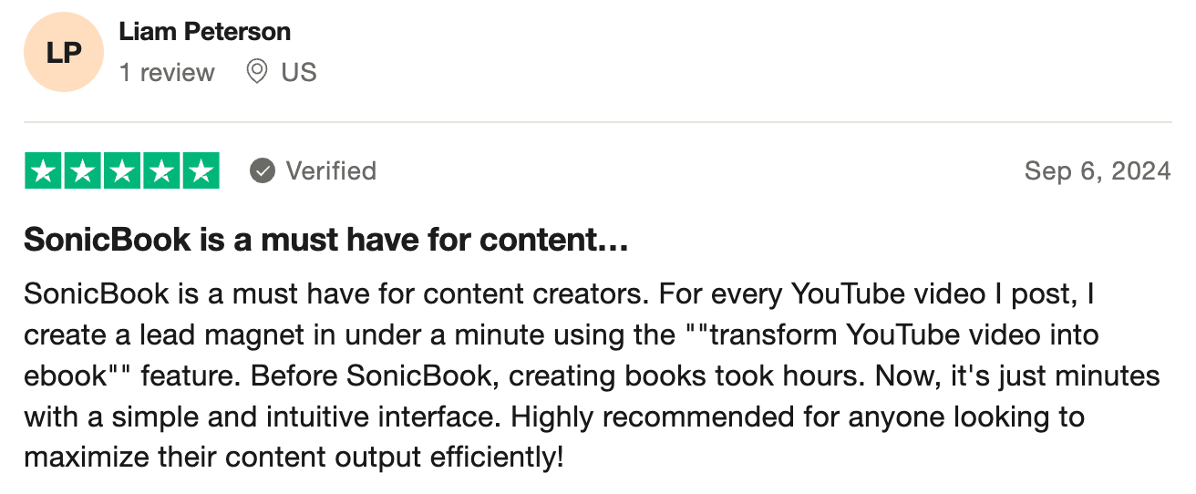Click the verified checkmark badge icon
This screenshot has height=494, width=1196.
[x=263, y=171]
